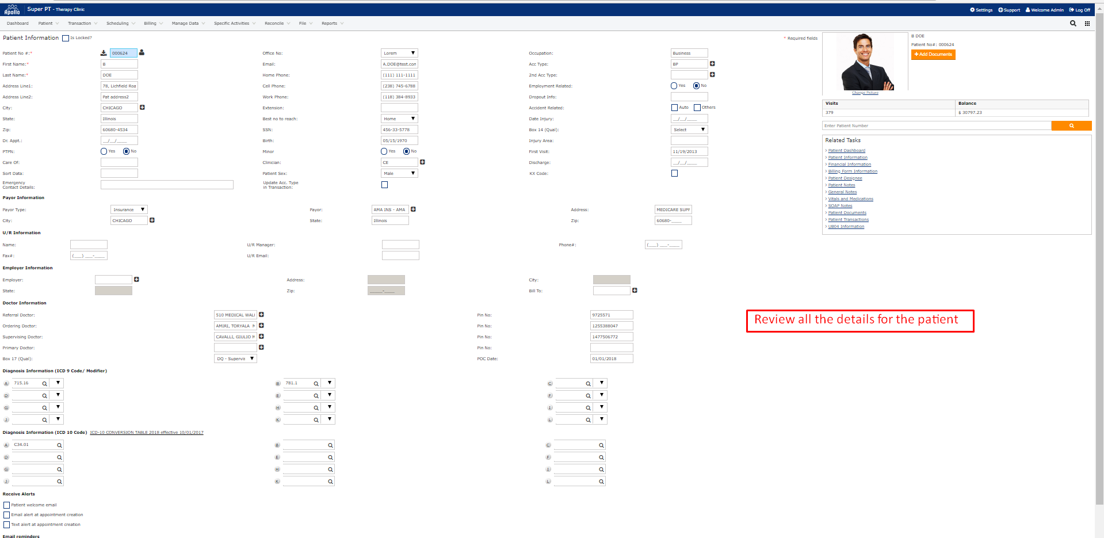
Task: Click the plus icon beside City field
Action: pos(142,108)
